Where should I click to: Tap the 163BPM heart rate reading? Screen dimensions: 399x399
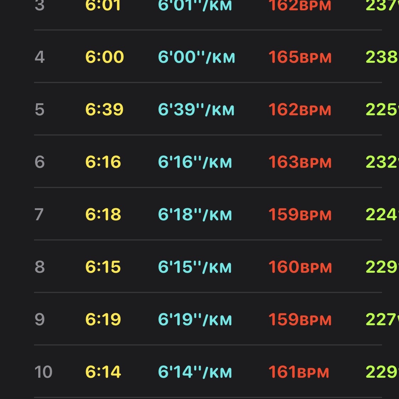coord(300,162)
